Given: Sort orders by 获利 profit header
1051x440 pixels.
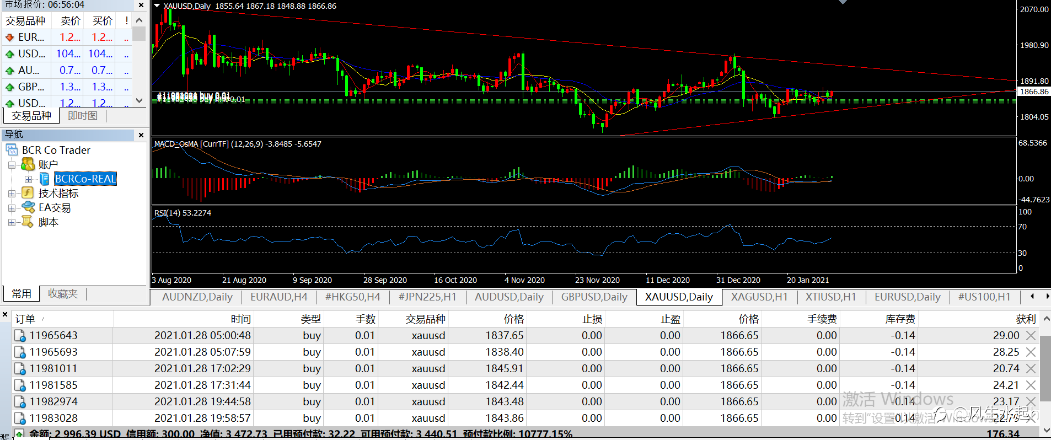Looking at the screenshot, I should pos(979,319).
